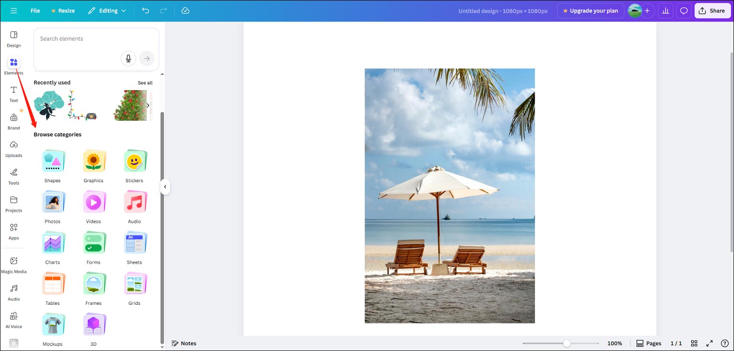Click the Upgrade your plan button
Viewport: 734px width, 351px height.
click(591, 10)
